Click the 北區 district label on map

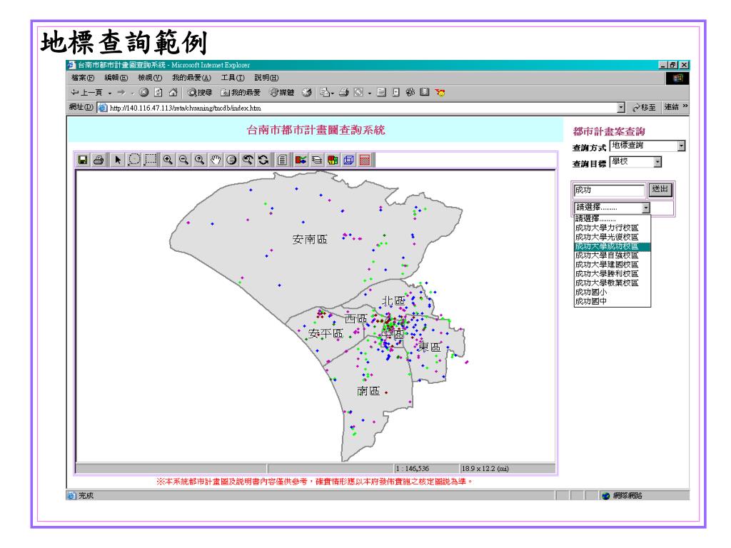tap(393, 301)
